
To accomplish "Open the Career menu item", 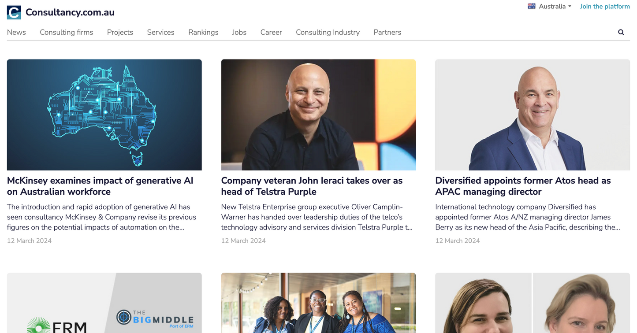I will pyautogui.click(x=271, y=32).
